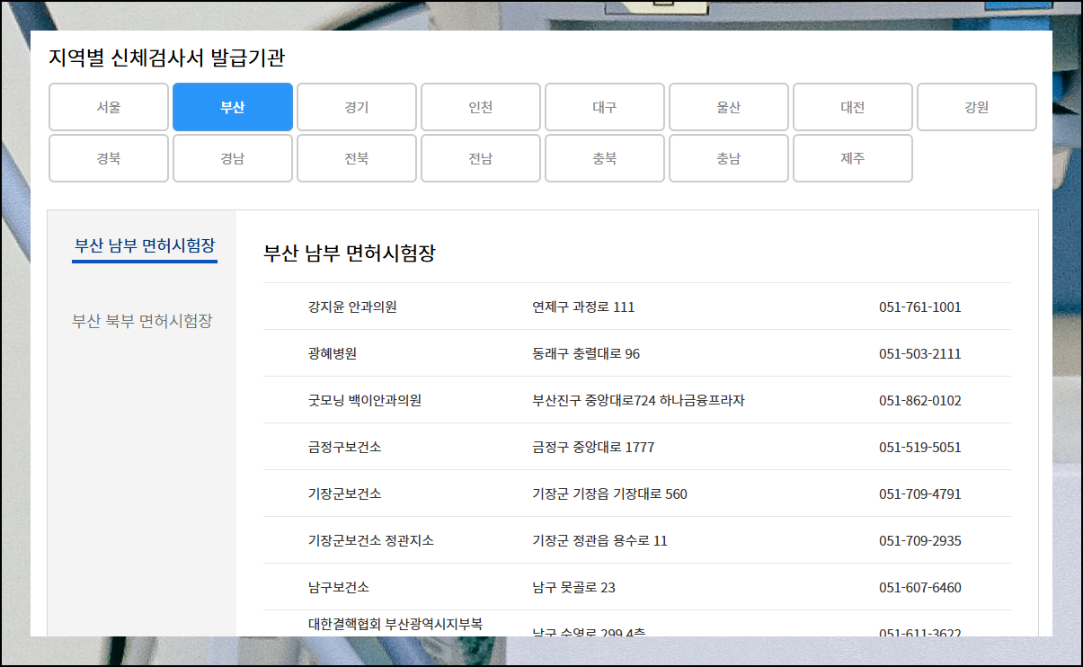Click phone number 051-503-2111
The width and height of the screenshot is (1083, 667).
919,353
